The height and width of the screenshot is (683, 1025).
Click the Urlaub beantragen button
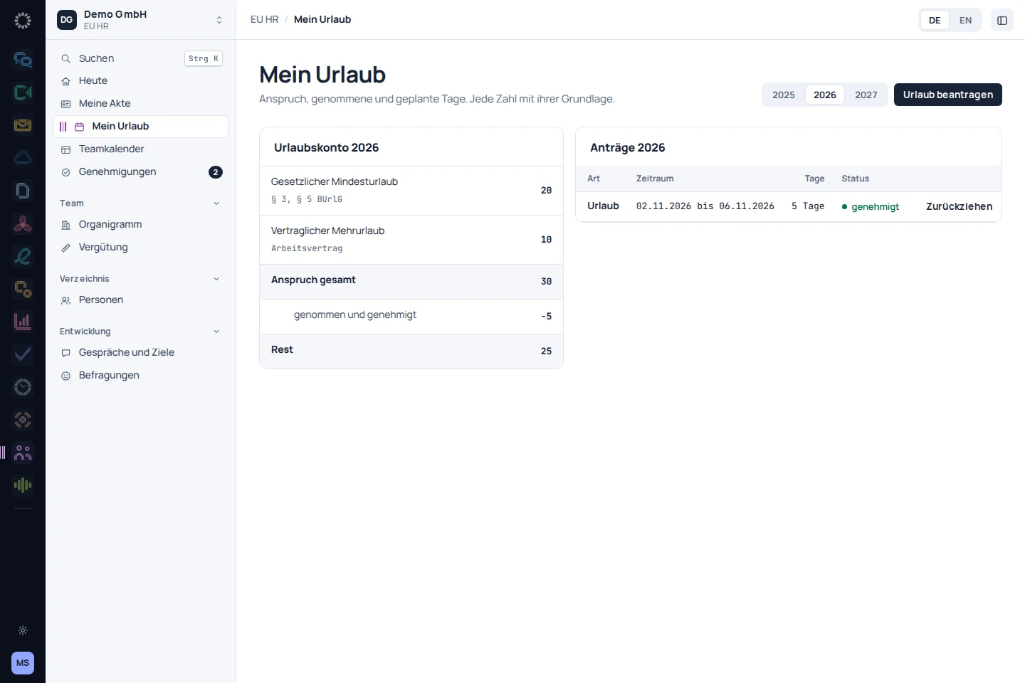[x=948, y=95]
